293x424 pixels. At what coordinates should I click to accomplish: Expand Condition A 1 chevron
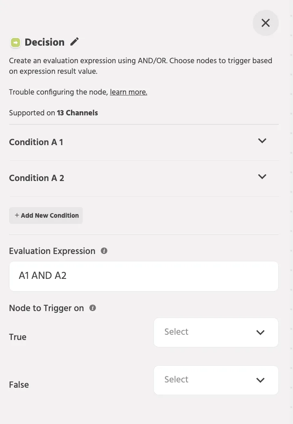click(x=262, y=141)
